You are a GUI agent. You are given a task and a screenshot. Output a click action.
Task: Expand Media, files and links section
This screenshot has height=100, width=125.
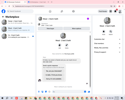(107, 48)
